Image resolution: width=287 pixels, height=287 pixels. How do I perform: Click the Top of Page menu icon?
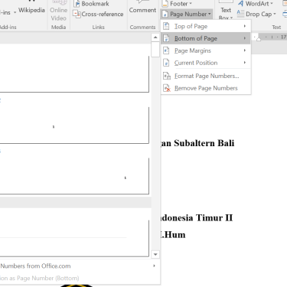(x=166, y=26)
